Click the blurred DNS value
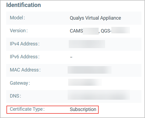 99,95
